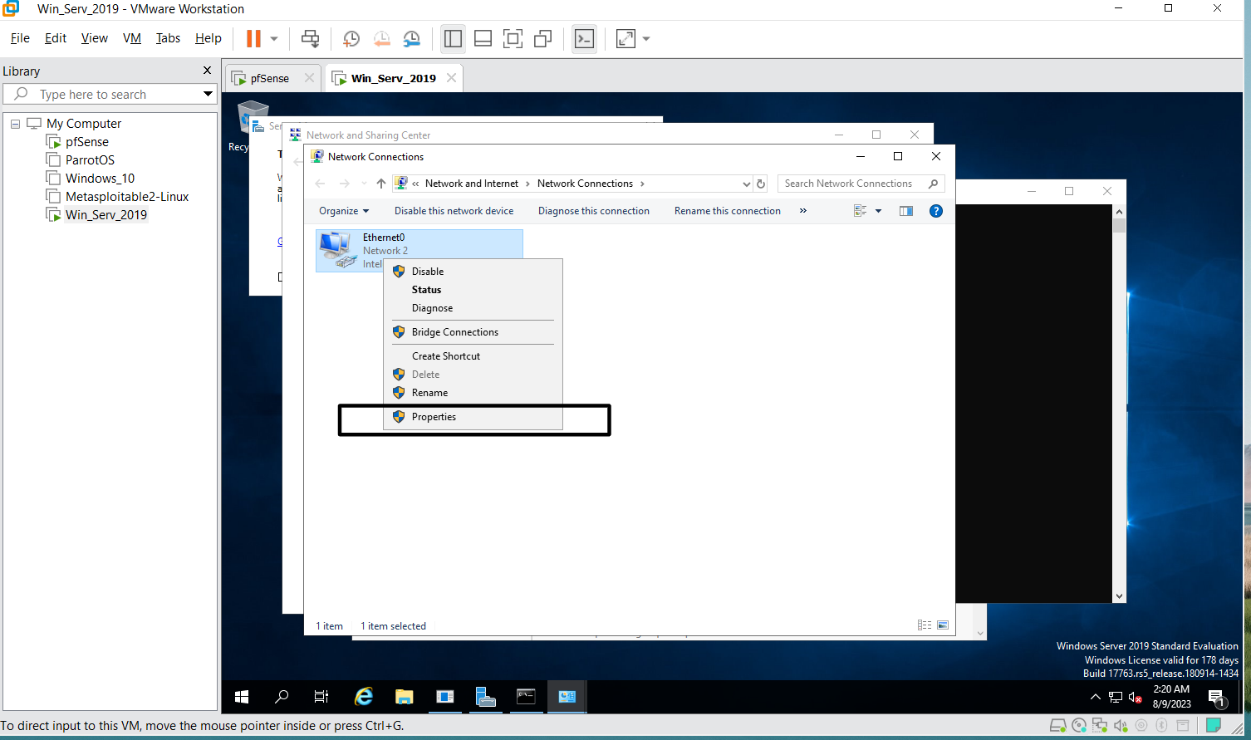Open the Tabs menu
This screenshot has width=1251, height=740.
click(168, 38)
